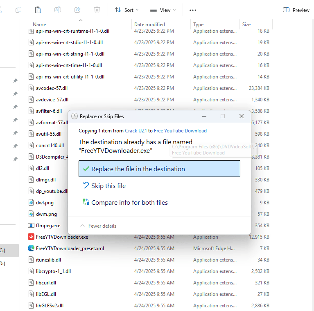The image size is (314, 311).
Task: Click the 2,886 KB size cell
Action: pos(260,306)
